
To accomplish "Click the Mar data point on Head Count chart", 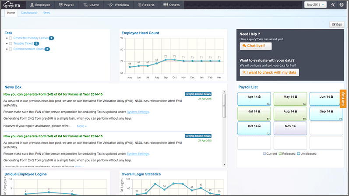I will coord(219,61).
